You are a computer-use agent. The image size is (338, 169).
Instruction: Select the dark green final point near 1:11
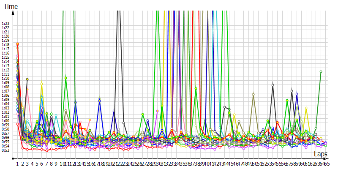321,72
